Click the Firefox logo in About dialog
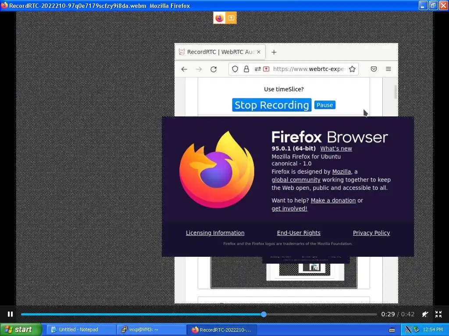449x336 pixels. (217, 169)
